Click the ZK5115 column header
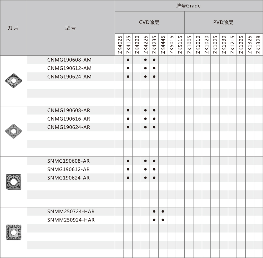Screen dimensions: 263x258 [x=180, y=45]
